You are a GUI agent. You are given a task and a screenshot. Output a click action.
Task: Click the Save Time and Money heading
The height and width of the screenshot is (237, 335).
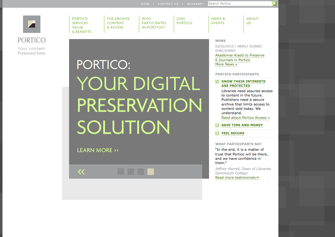click(242, 125)
